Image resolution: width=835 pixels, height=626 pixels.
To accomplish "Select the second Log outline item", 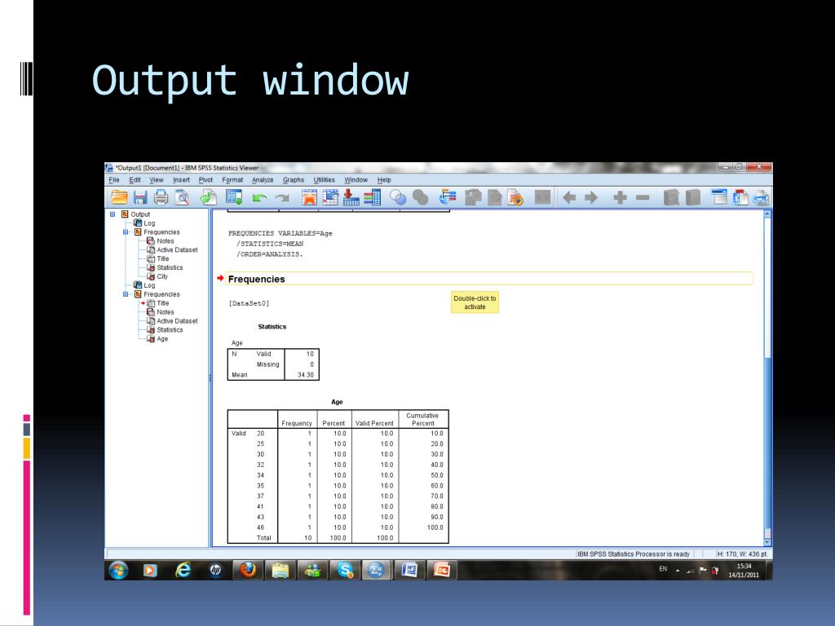I will pos(144,285).
